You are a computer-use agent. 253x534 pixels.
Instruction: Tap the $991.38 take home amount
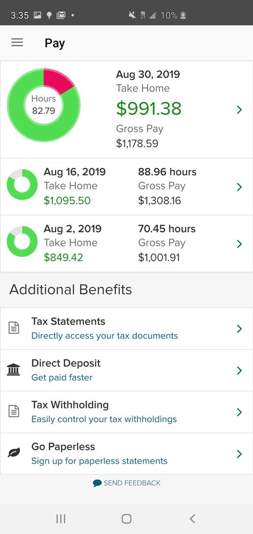coord(149,109)
